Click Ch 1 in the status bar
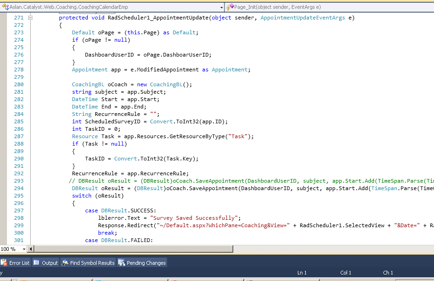The image size is (434, 281). click(388, 273)
